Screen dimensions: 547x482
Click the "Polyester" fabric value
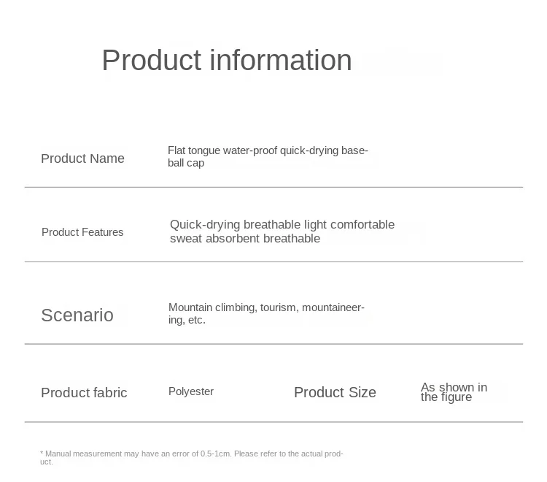coord(191,391)
